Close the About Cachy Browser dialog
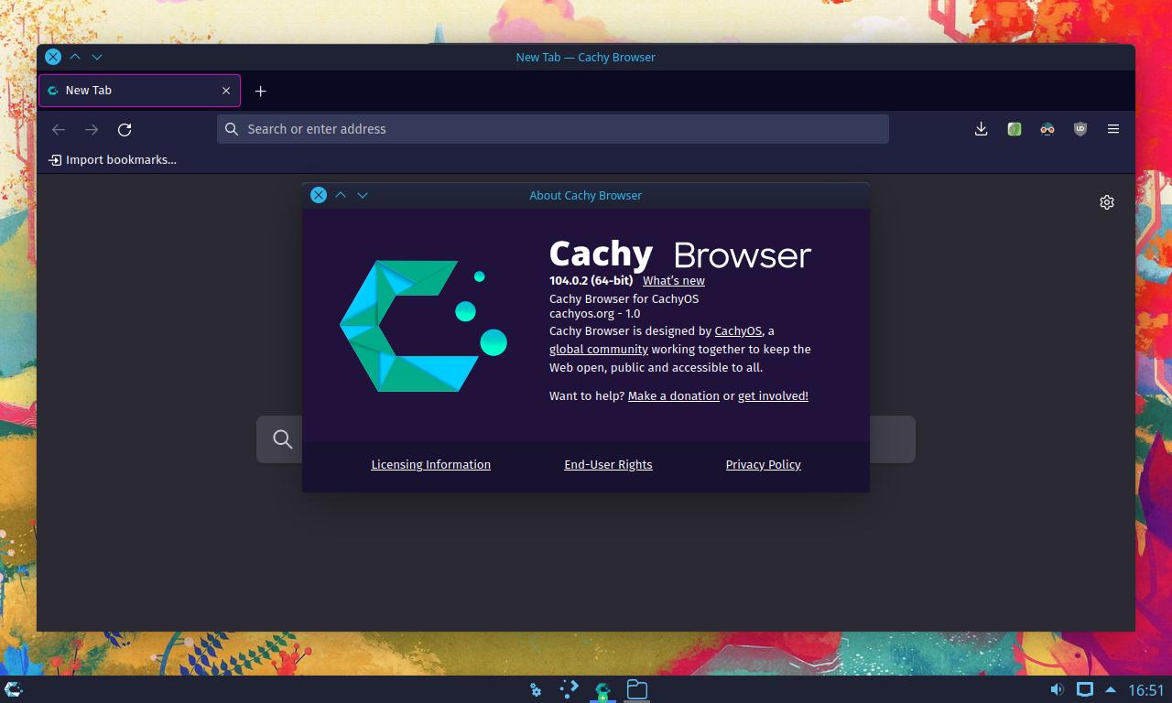 [319, 195]
